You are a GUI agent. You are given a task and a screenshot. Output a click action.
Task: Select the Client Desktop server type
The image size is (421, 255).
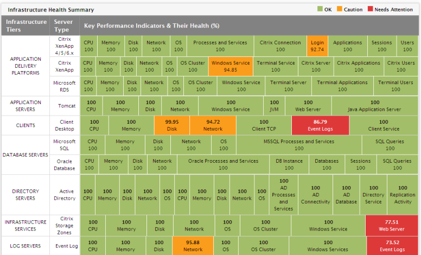(x=65, y=125)
